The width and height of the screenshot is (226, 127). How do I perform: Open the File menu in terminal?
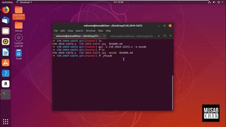coord(56,31)
